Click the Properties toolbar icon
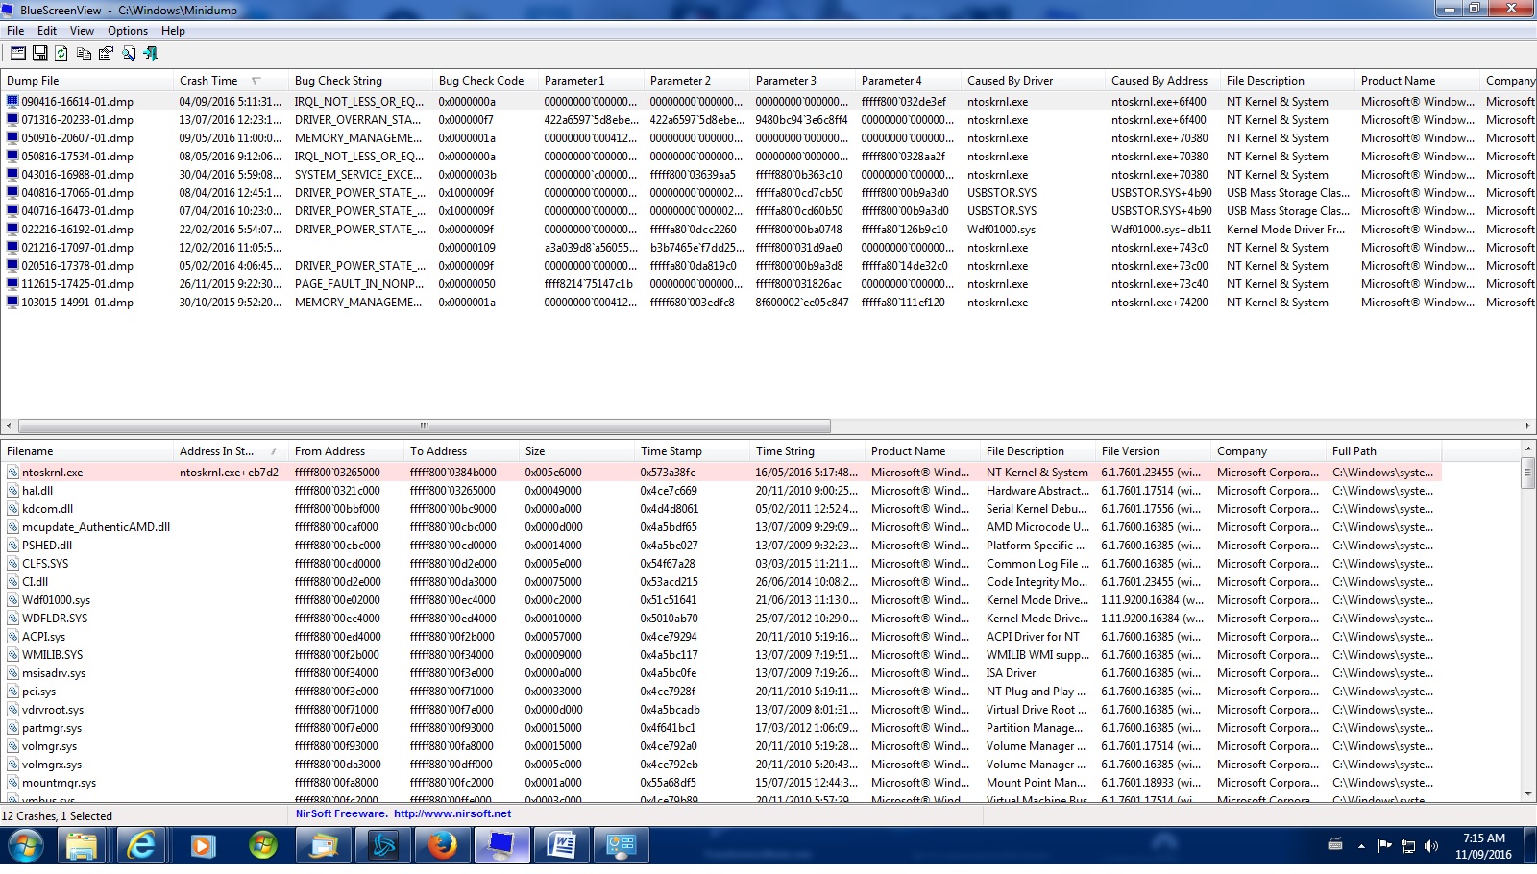This screenshot has height=874, width=1537. pos(106,53)
